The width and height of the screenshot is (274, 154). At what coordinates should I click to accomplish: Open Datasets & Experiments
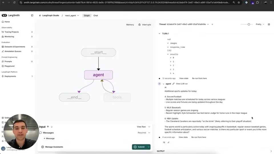click(x=15, y=47)
